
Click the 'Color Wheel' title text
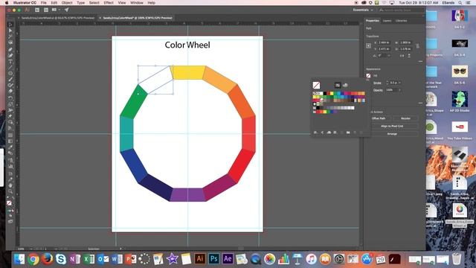[x=187, y=45]
